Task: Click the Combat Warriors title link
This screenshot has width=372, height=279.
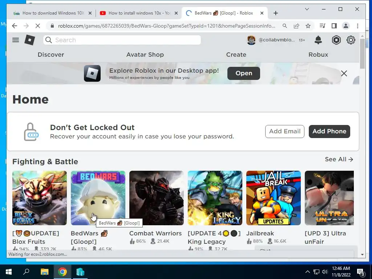Action: tap(155, 234)
